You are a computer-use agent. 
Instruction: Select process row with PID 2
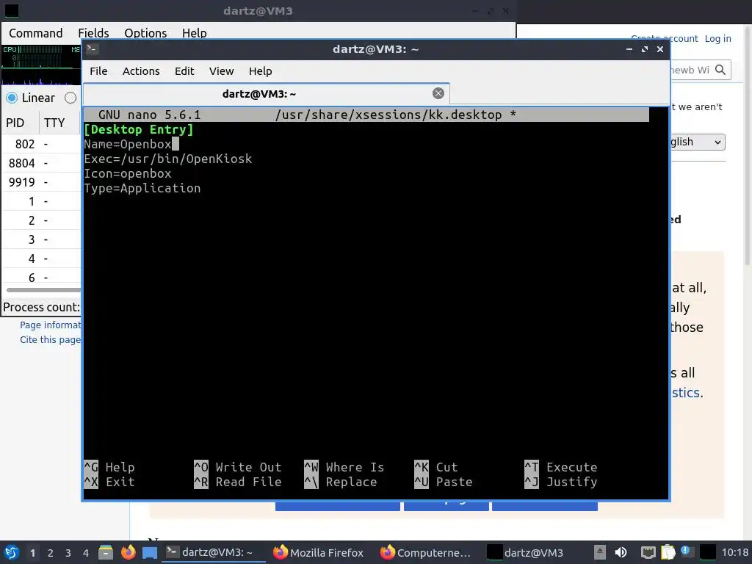coord(42,220)
